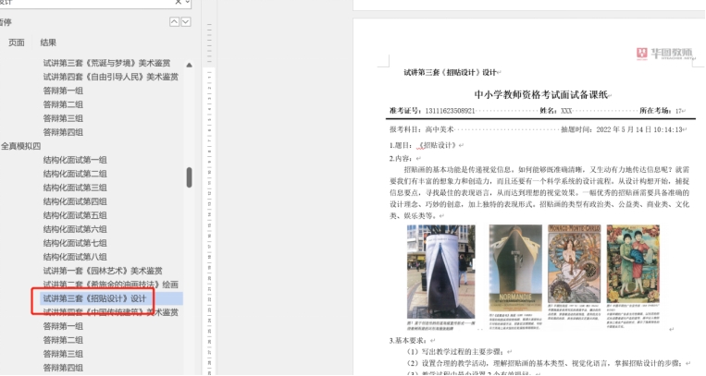Go to 试讲第一套《园林艺术》美术鉴赏
Screen dimensions: 706x376
coord(102,271)
